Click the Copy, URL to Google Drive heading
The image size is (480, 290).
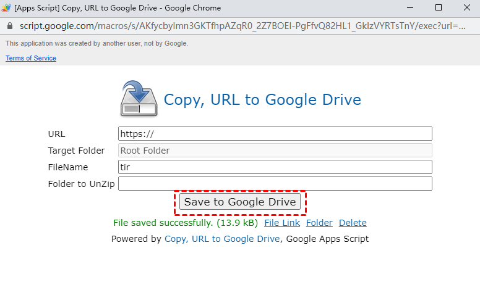(x=262, y=100)
